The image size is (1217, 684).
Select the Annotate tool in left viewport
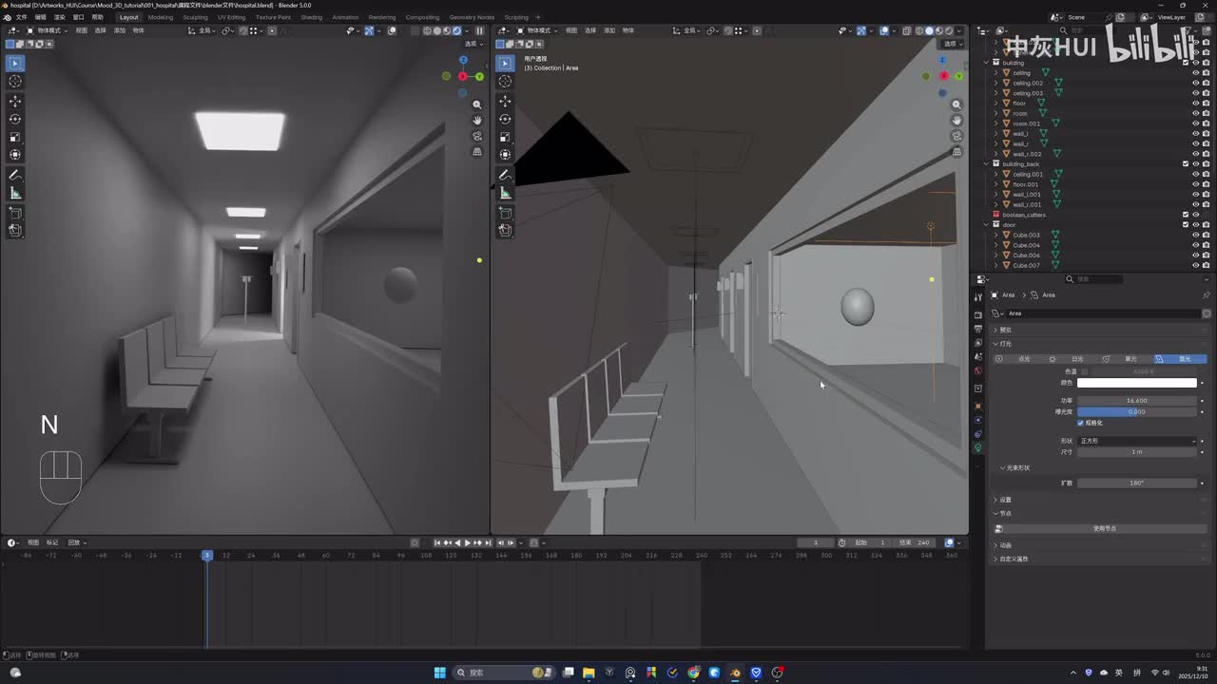[x=15, y=176]
